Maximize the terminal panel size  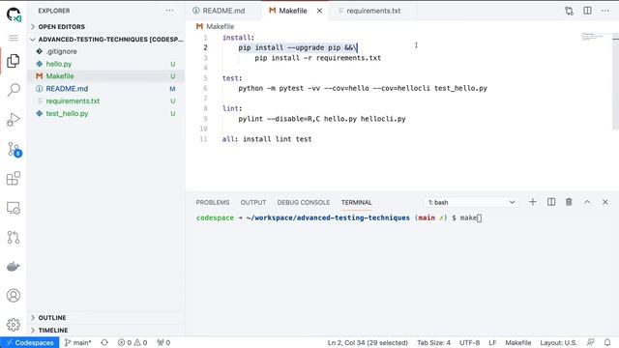coord(587,202)
